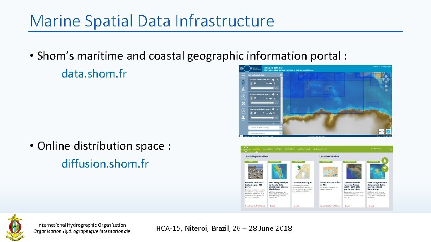
Task: Open the globe view button on the map corner
Action: pos(388,131)
